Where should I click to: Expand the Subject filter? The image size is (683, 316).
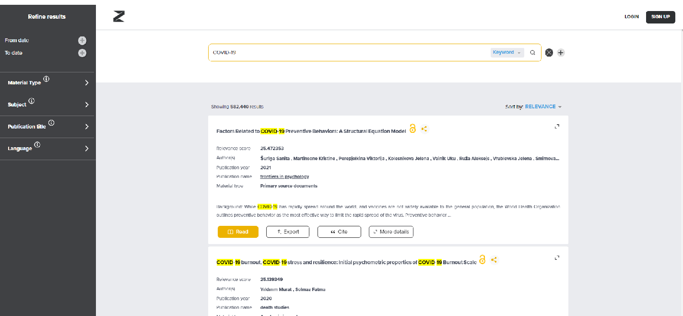coord(87,105)
